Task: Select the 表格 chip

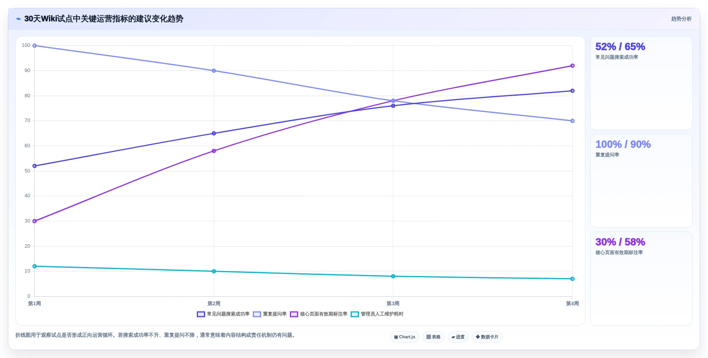Action: [x=433, y=337]
